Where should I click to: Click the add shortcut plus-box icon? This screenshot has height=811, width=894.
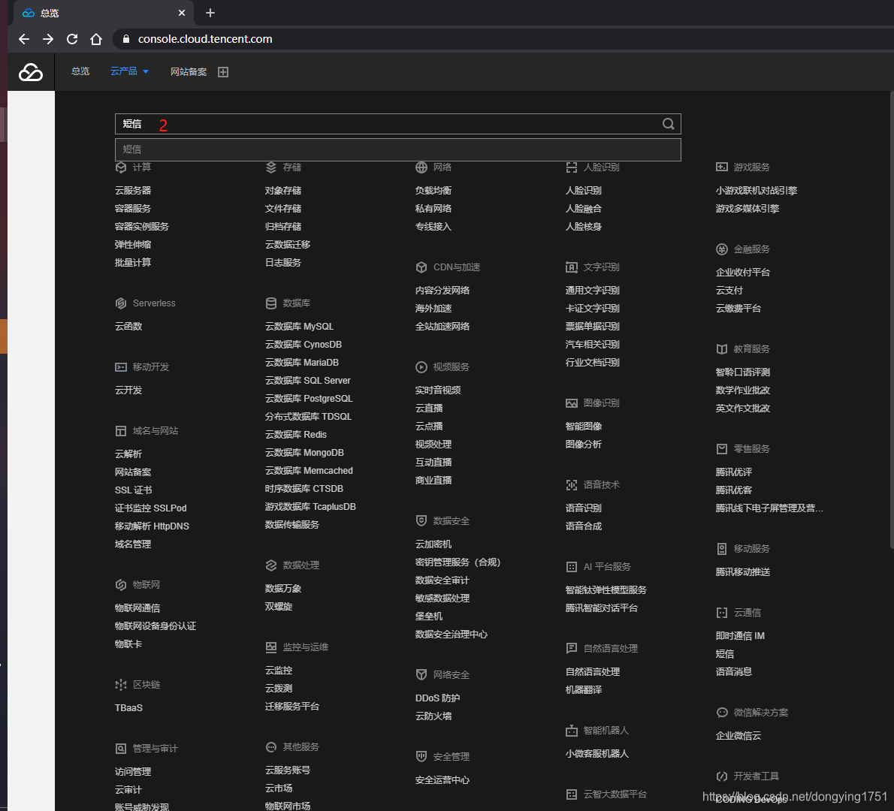tap(223, 72)
